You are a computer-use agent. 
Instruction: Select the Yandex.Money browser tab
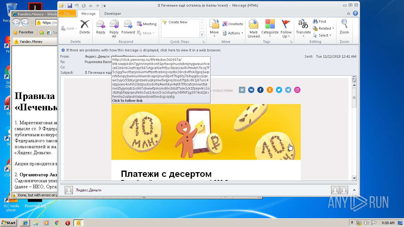point(34,42)
